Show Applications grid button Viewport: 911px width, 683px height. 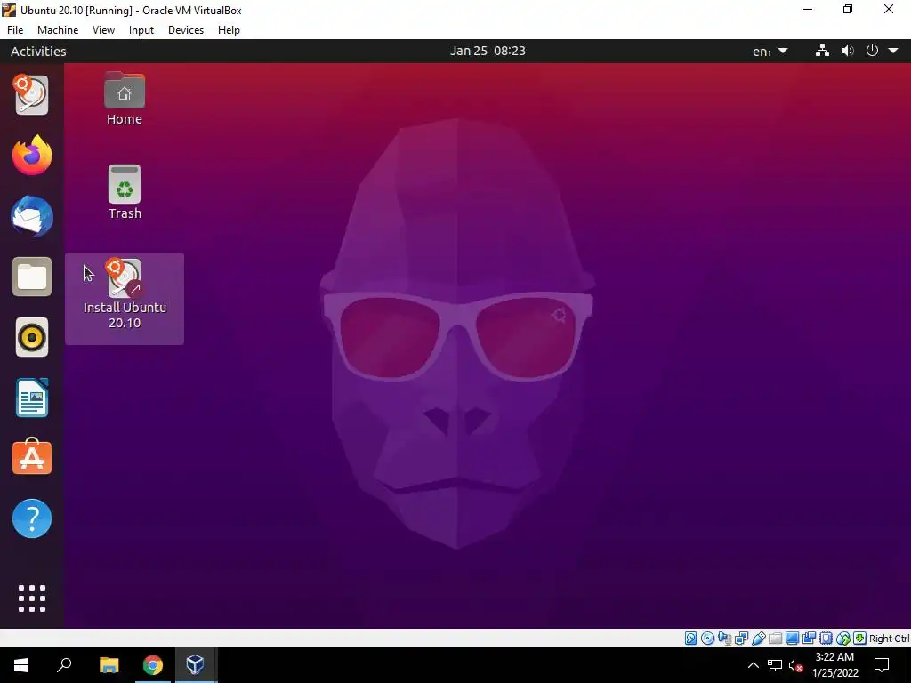[x=32, y=599]
